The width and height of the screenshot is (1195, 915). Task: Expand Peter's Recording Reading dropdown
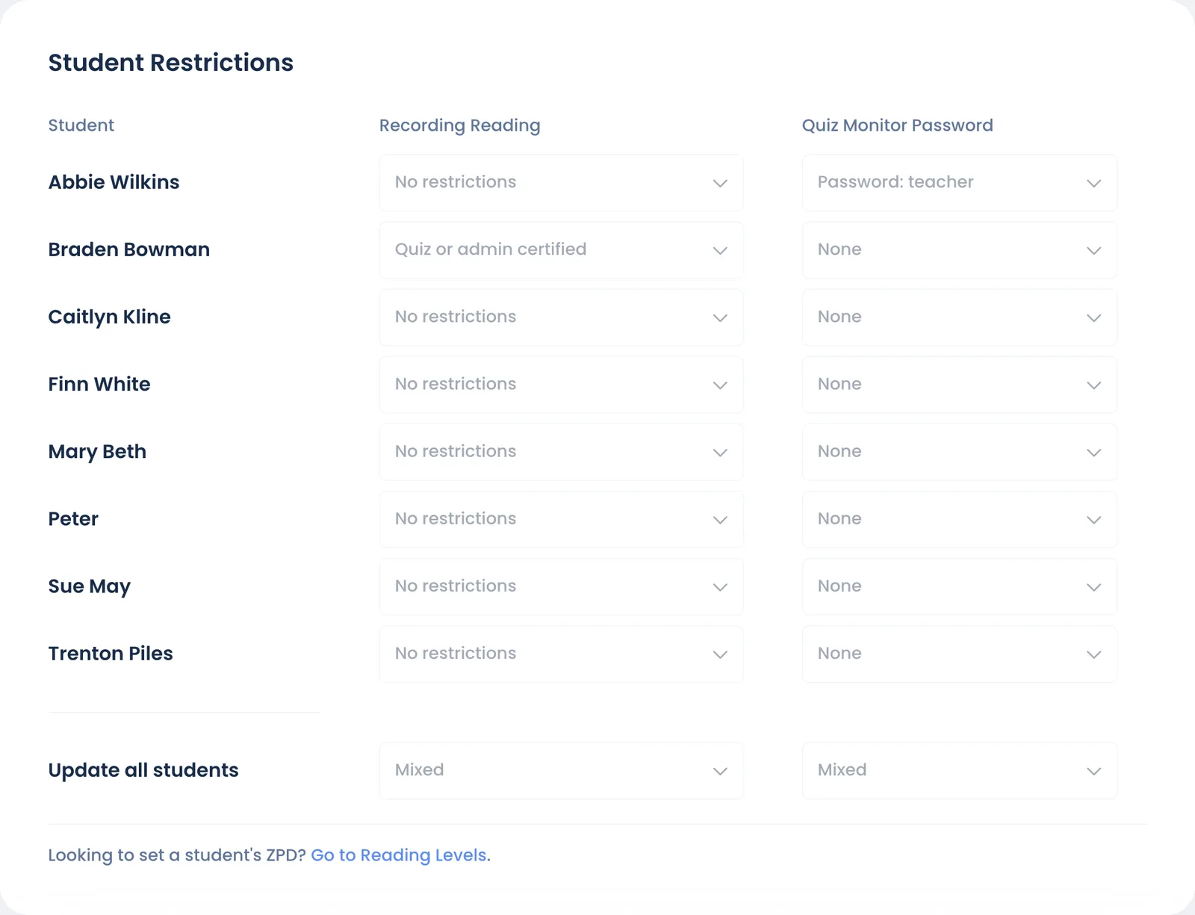click(561, 519)
